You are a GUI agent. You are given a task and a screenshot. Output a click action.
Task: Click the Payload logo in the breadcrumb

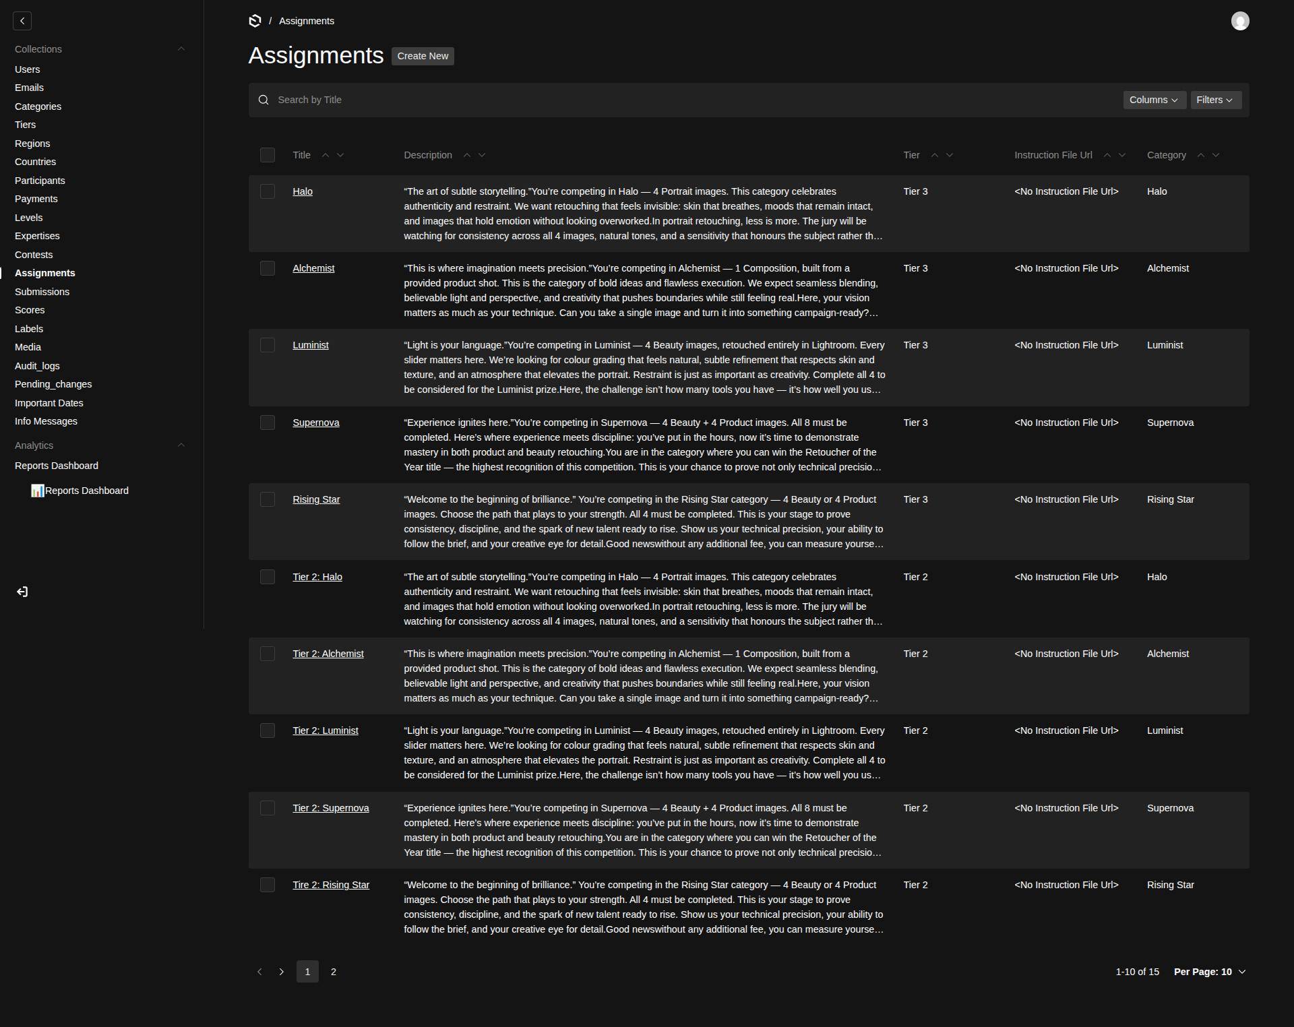coord(255,21)
